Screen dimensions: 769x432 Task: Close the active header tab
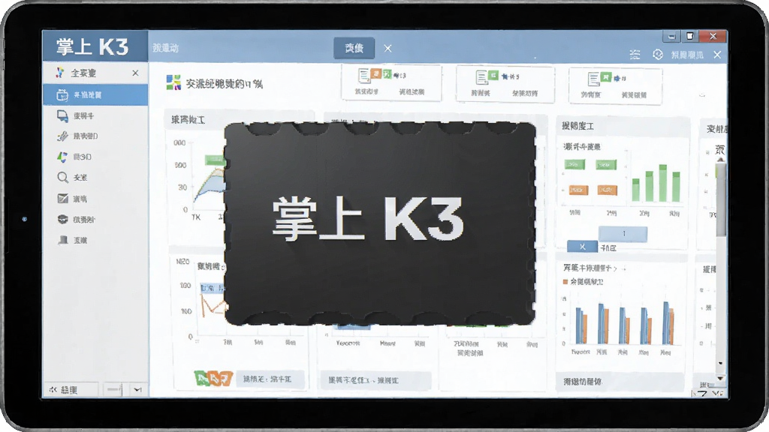(388, 49)
